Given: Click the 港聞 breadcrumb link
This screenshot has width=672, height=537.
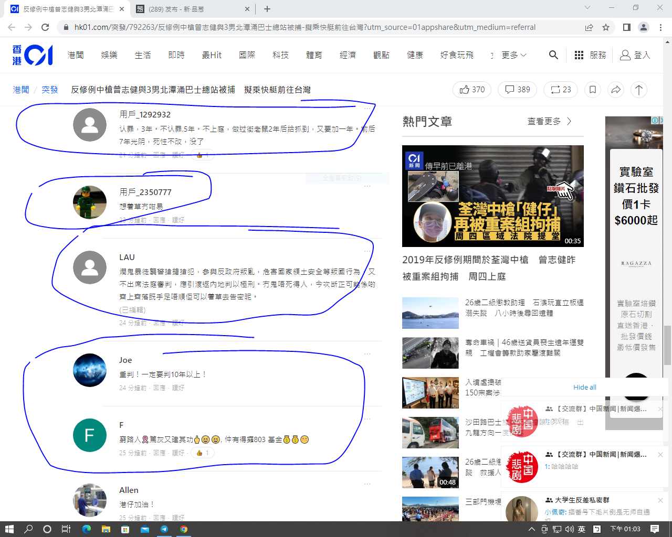Looking at the screenshot, I should (21, 90).
